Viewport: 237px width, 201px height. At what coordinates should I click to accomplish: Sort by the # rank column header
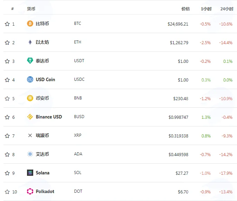(x=12, y=9)
